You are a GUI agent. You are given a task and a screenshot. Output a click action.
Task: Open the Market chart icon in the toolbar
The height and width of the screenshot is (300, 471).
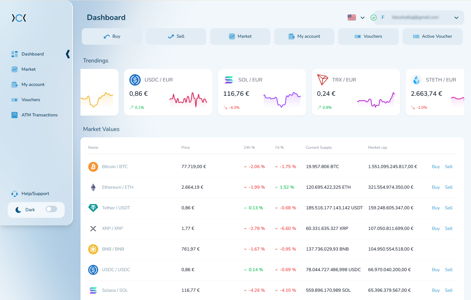[232, 36]
